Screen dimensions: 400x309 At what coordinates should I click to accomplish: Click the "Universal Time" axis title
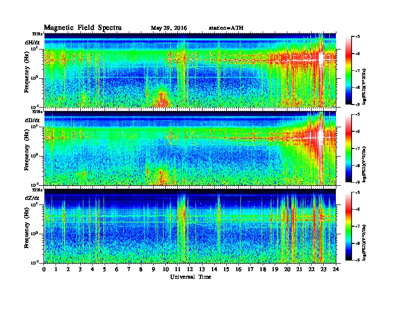[x=190, y=277]
